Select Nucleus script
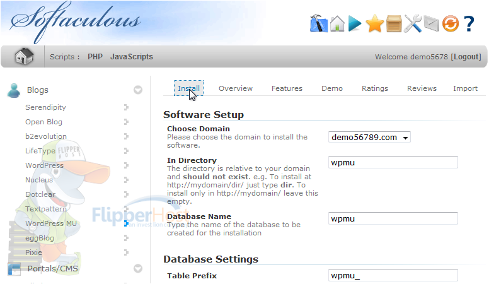 pos(39,180)
